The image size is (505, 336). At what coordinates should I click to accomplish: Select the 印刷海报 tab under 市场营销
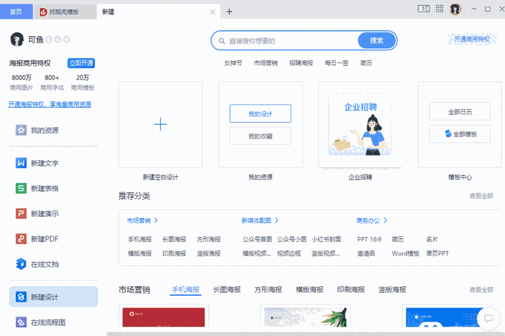[351, 290]
